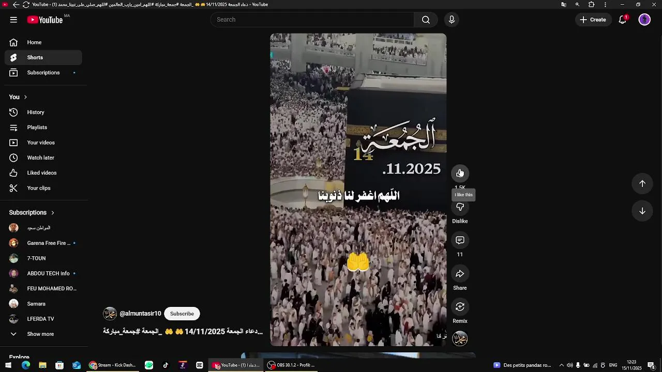Screen dimensions: 662x372
Task: Open the sound avatar below Remix
Action: 460,338
